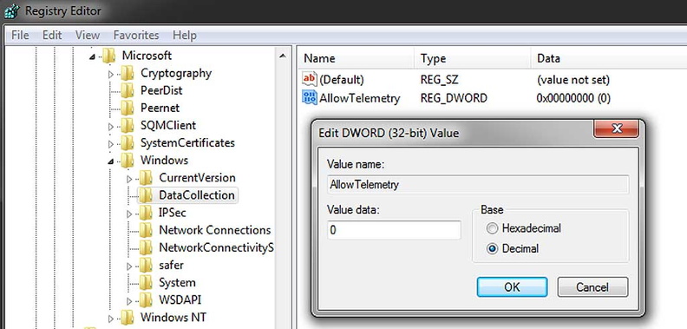The width and height of the screenshot is (687, 329).
Task: Click the REG_DWORD type cell
Action: (x=454, y=98)
